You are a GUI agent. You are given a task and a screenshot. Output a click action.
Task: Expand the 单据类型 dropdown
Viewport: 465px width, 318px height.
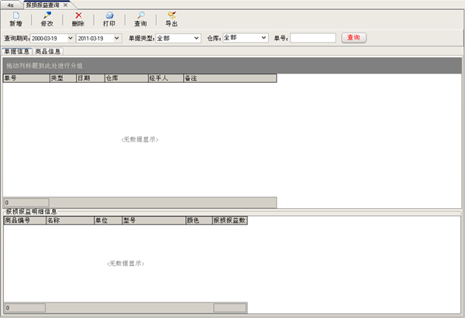(197, 37)
